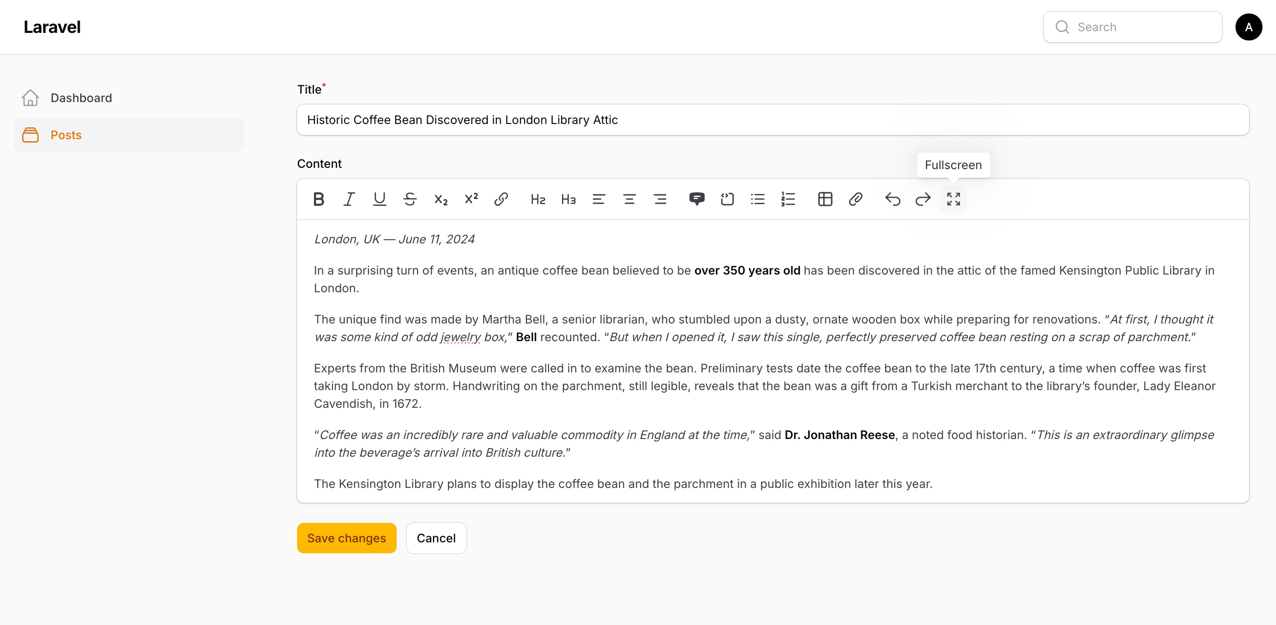Apply italic formatting
Screen dimensions: 1276x625
point(349,199)
